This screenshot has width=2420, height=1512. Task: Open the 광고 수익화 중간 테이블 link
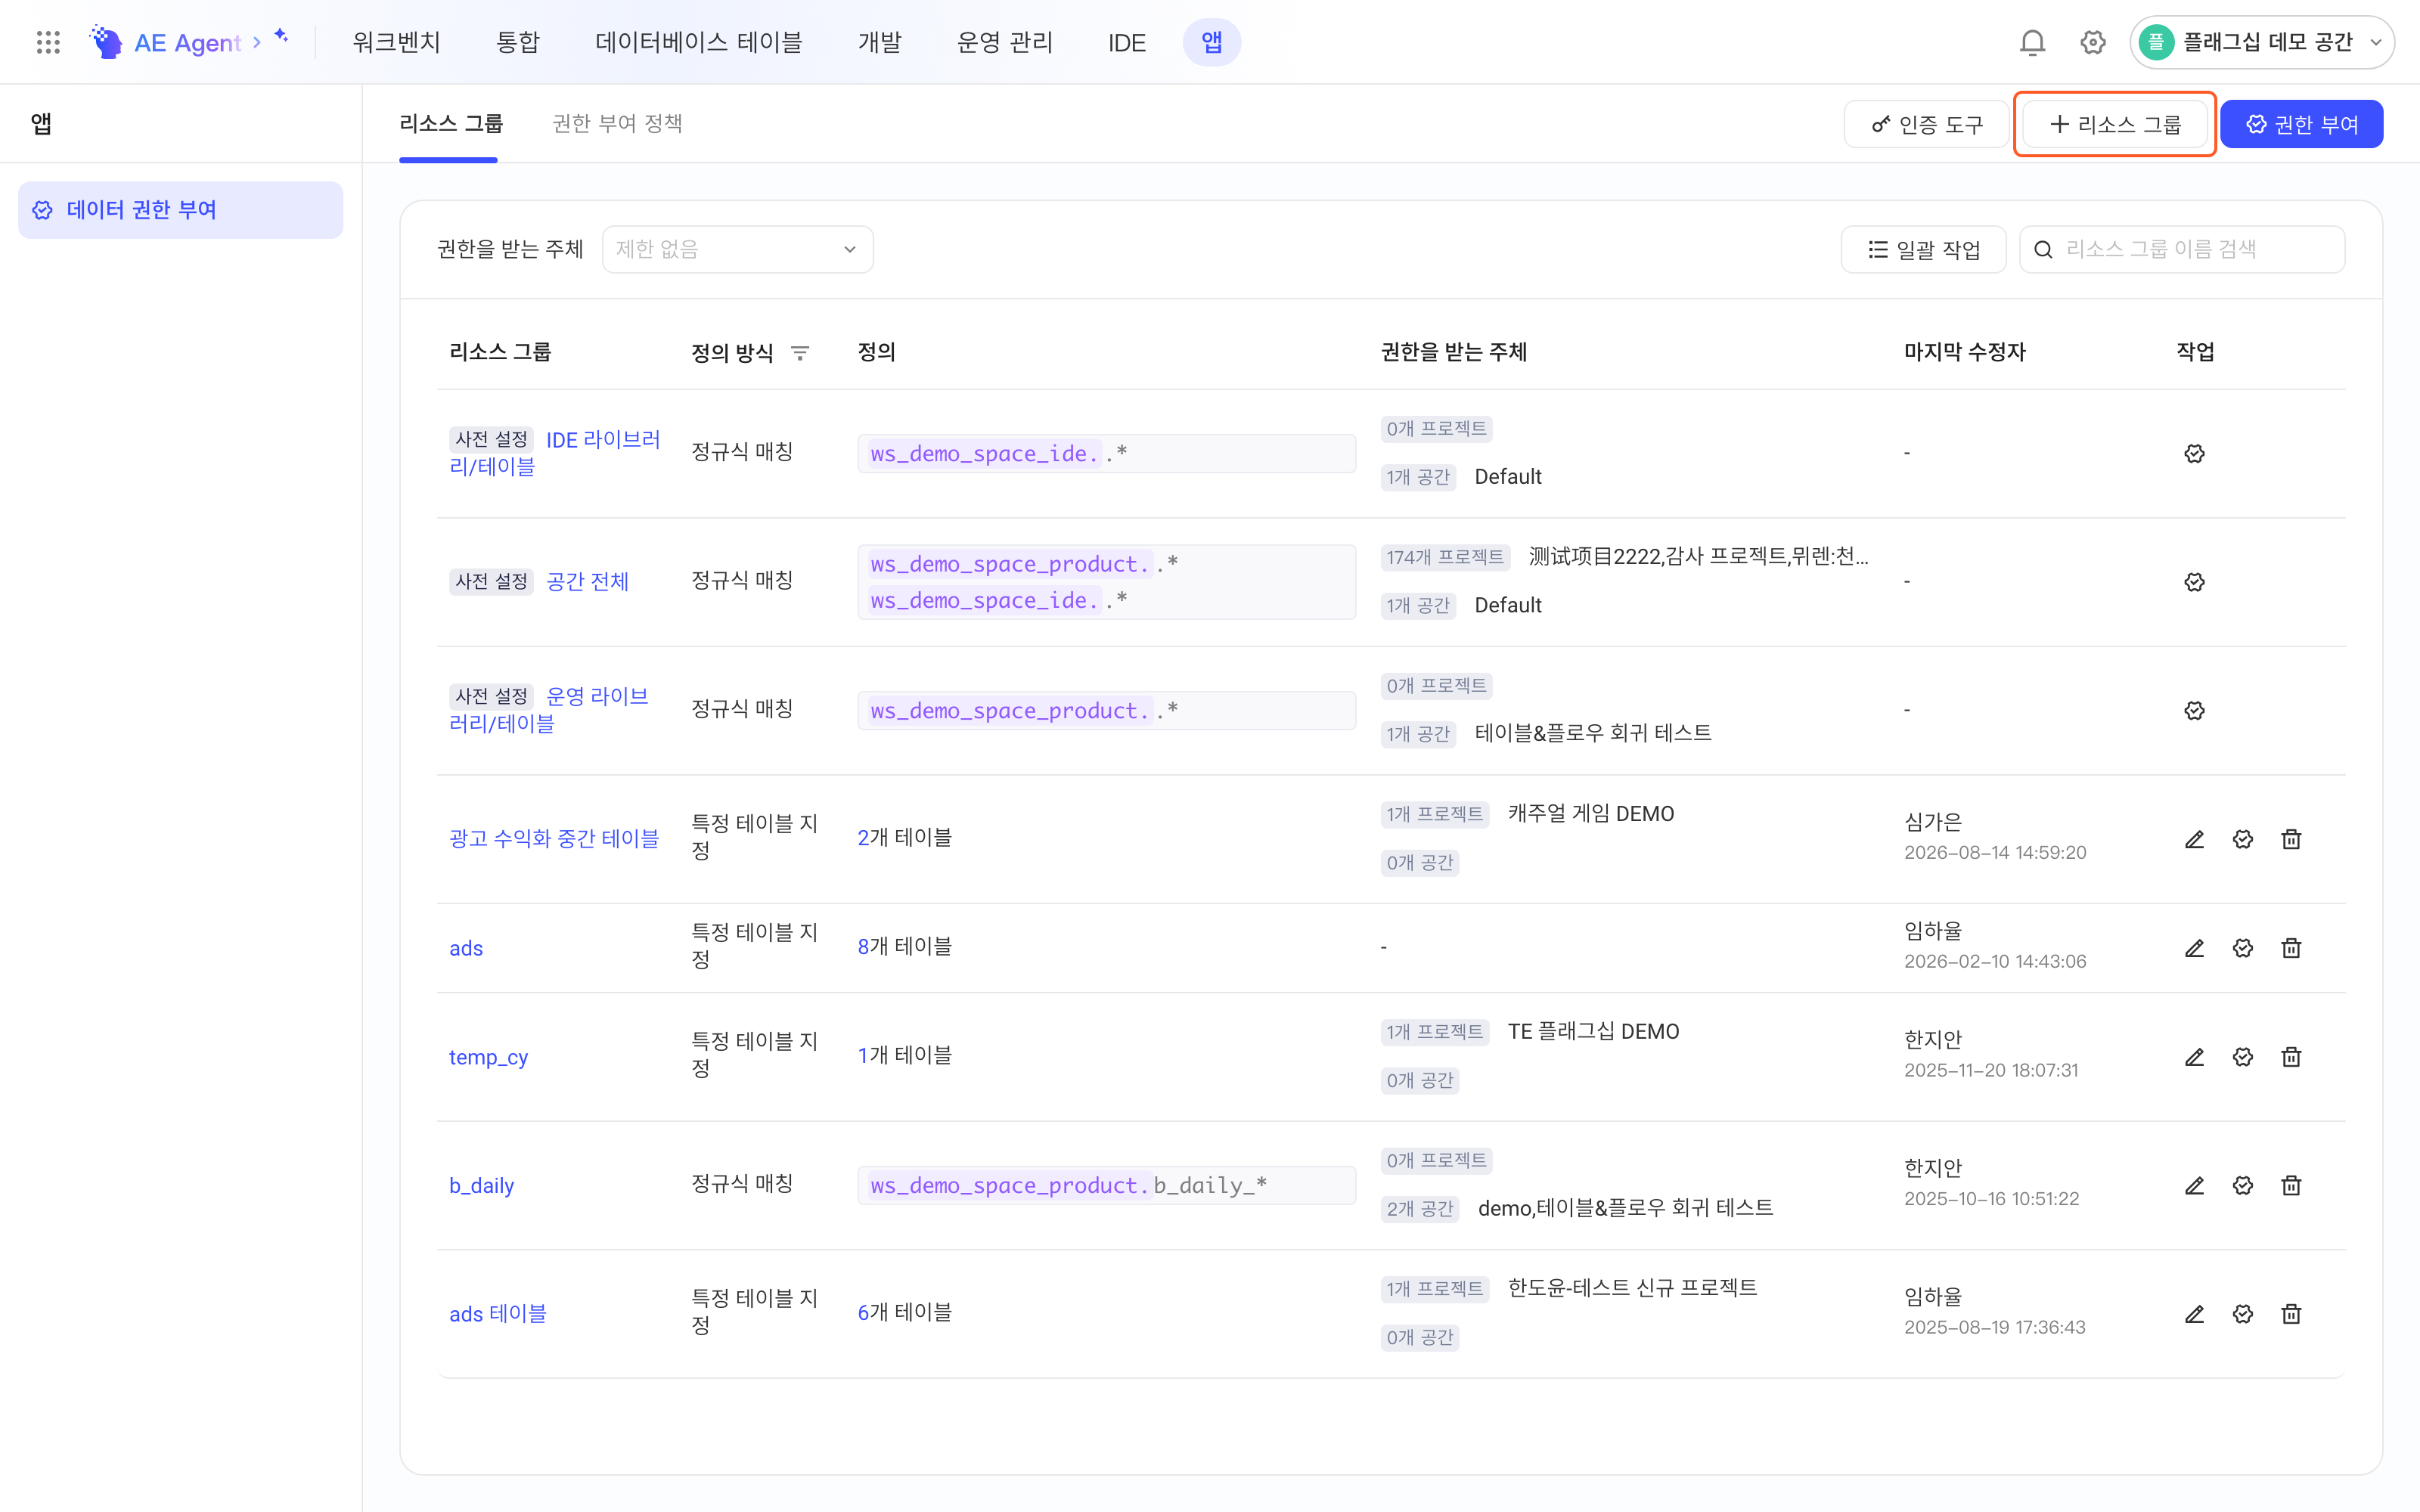[x=554, y=838]
